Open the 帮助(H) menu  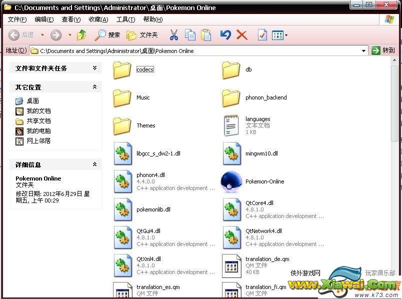click(153, 19)
